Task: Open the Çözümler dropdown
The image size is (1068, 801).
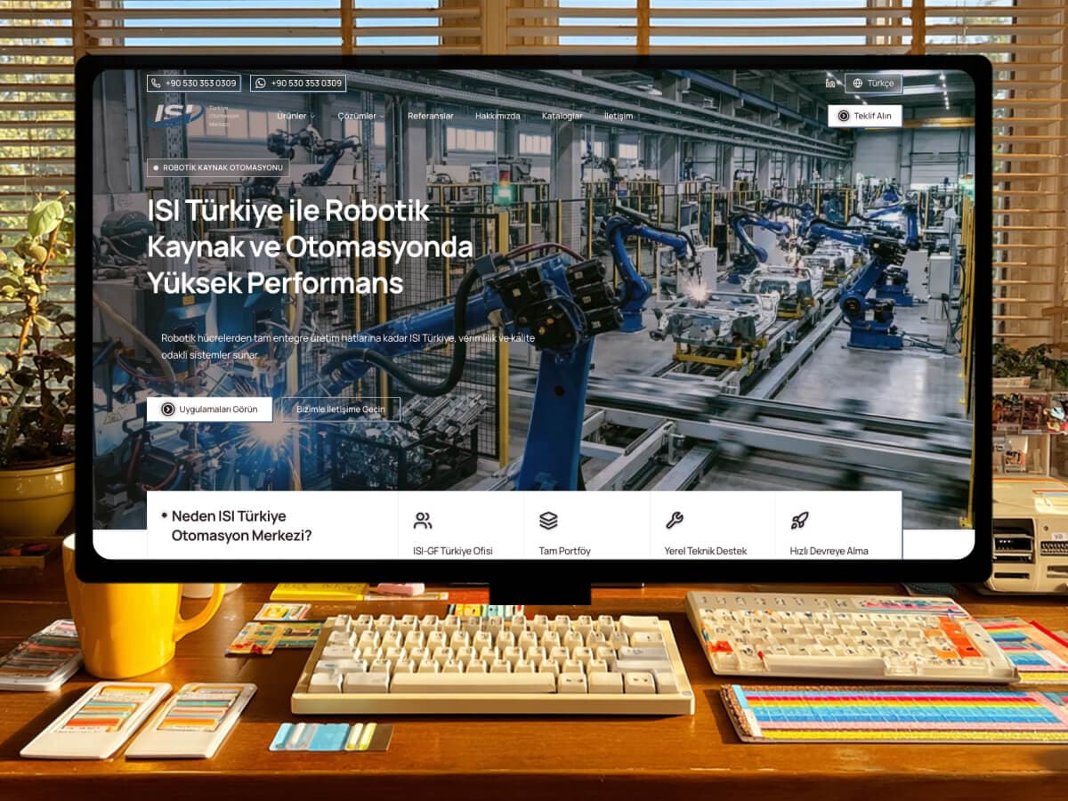Action: (360, 116)
